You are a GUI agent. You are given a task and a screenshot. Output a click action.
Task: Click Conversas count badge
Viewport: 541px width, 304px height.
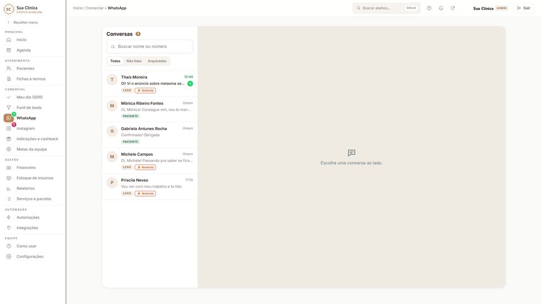pos(138,34)
